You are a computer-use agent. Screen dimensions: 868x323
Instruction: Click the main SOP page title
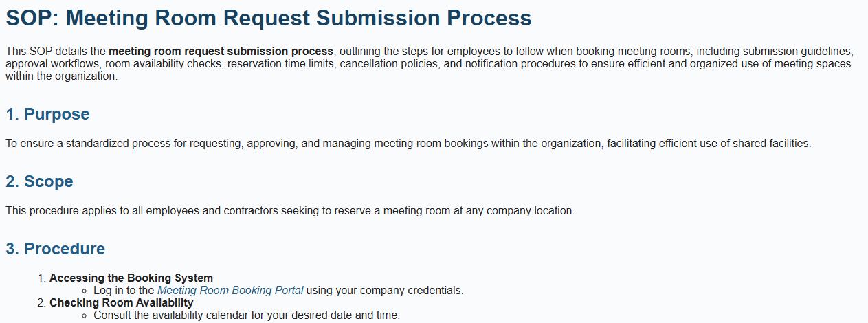[269, 19]
